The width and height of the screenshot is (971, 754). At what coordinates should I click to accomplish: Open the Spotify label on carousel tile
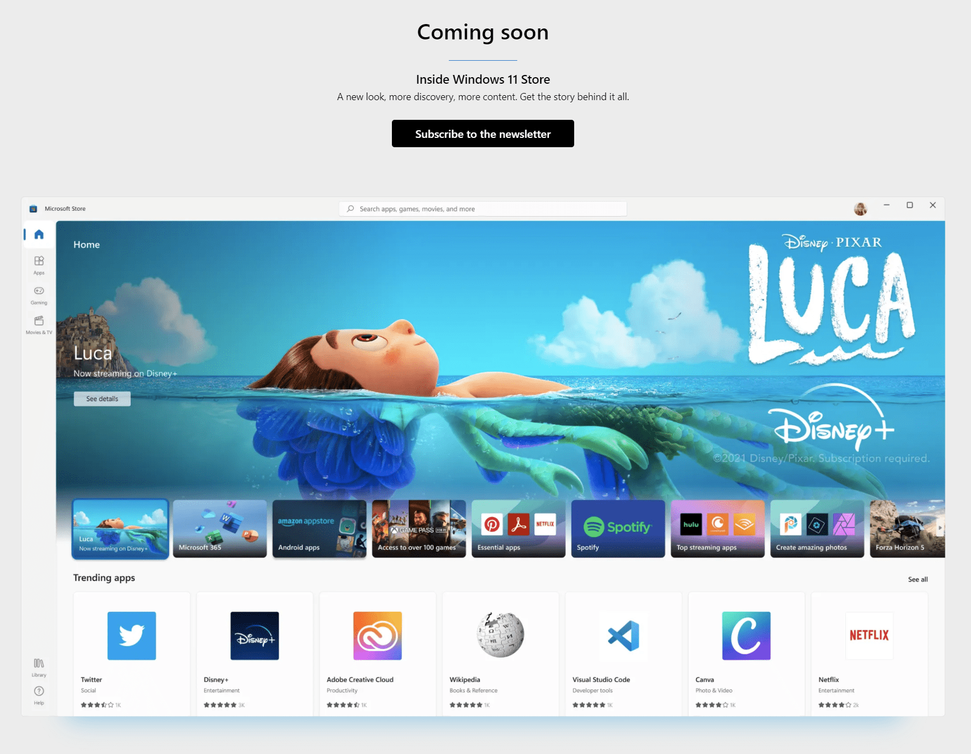click(x=588, y=547)
